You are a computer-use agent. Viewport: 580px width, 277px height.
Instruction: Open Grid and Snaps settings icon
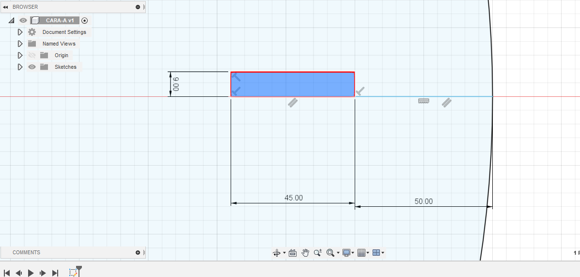coord(361,253)
